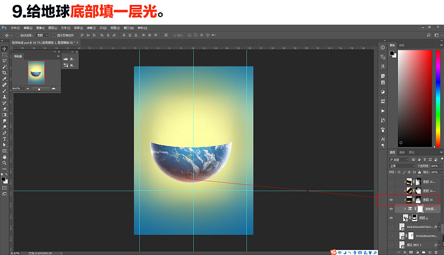Select the Brush tool
Screen dimensions: 444x255
[x=4, y=91]
